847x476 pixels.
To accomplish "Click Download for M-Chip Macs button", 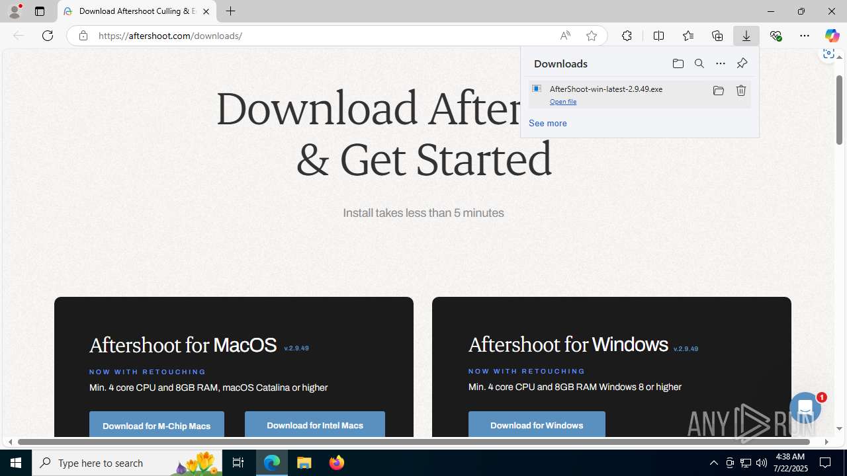I will (x=157, y=425).
